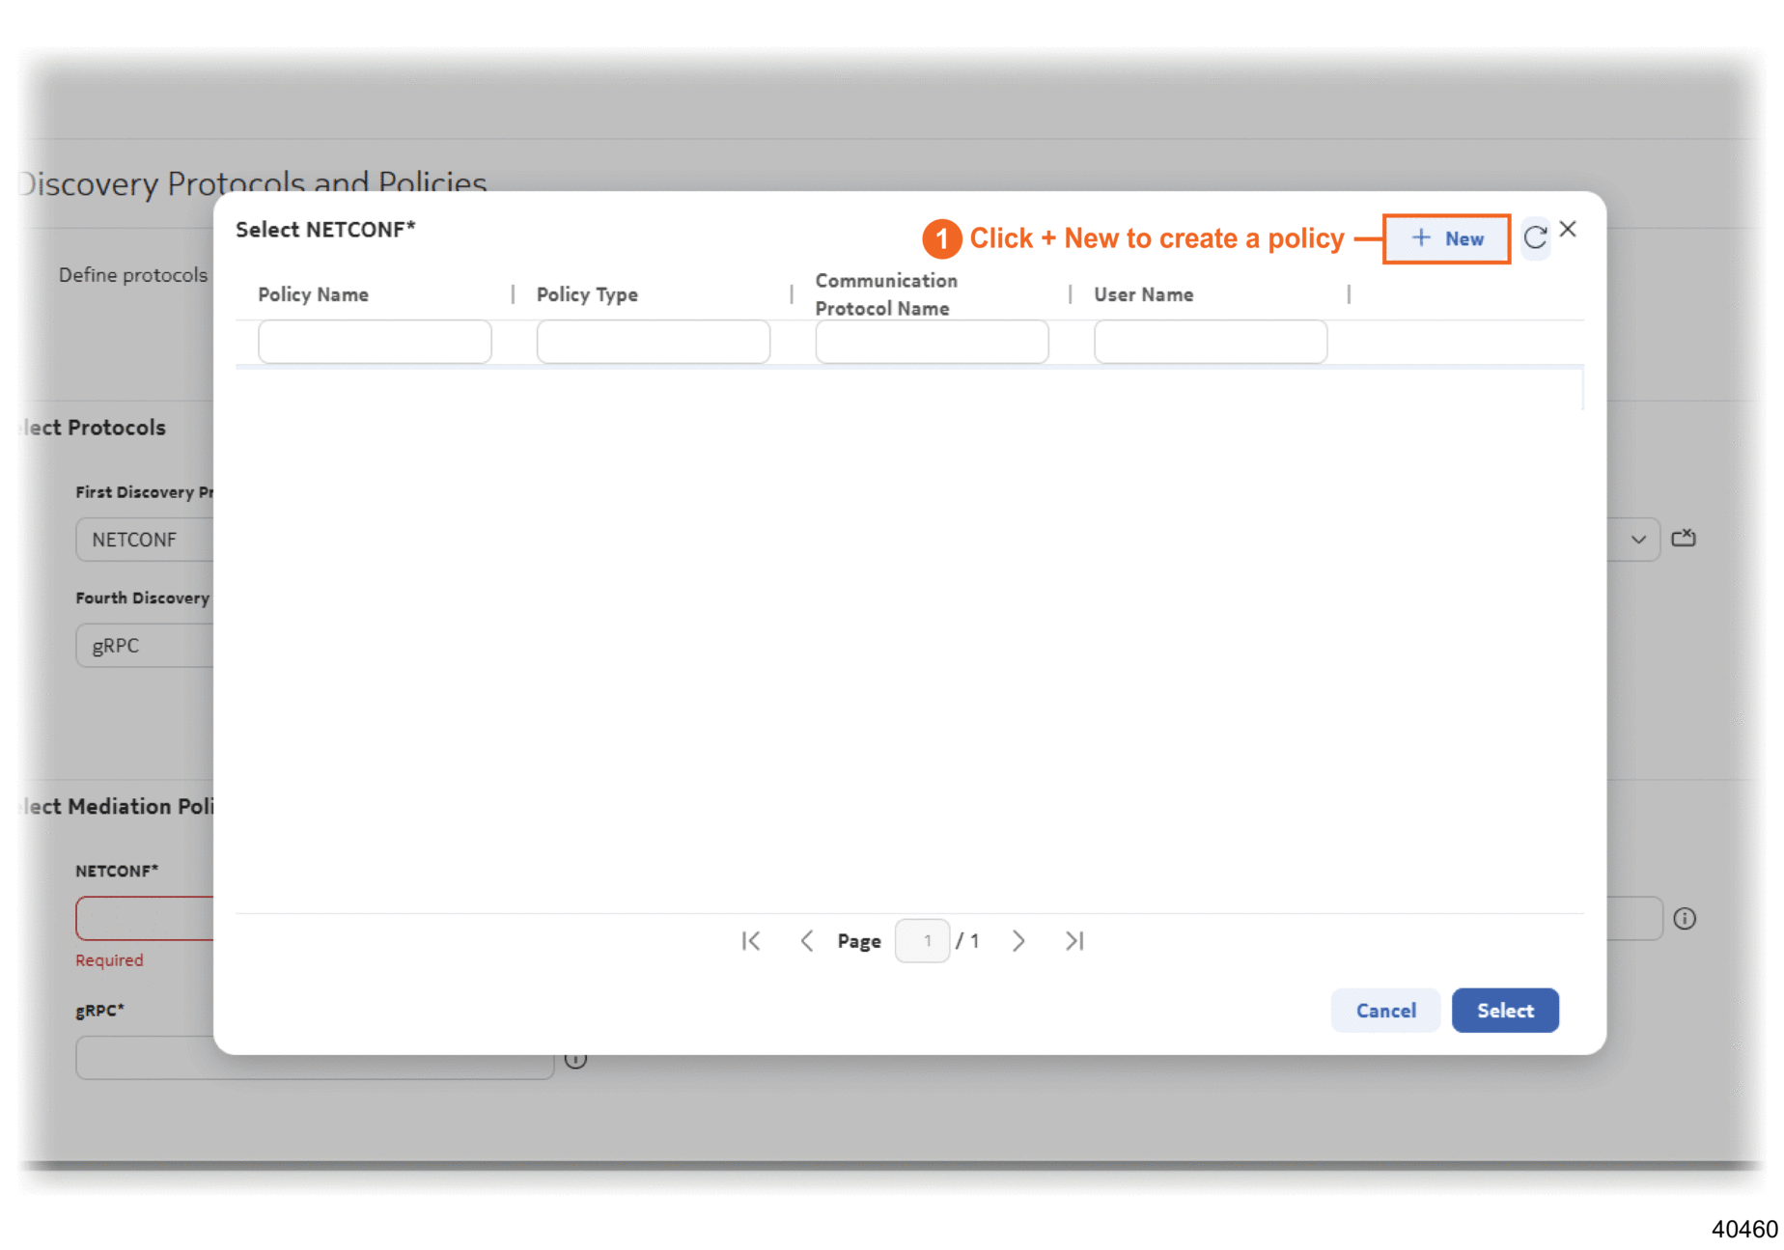Click the + New policy button
The width and height of the screenshot is (1784, 1250).
(1446, 238)
